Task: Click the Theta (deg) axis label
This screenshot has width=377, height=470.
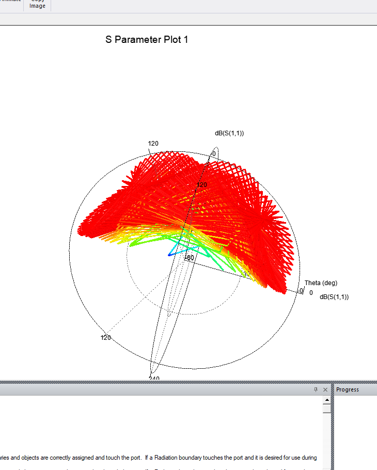Action: tap(320, 283)
